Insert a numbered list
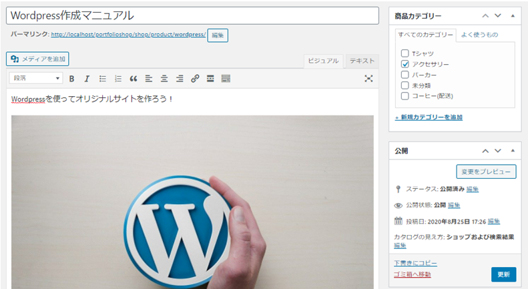The image size is (528, 289). (x=118, y=79)
